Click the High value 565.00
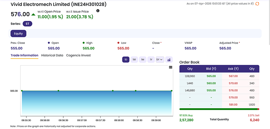 click(88, 48)
